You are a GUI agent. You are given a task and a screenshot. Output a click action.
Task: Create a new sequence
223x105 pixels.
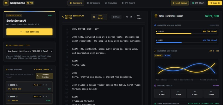[x=29, y=32]
